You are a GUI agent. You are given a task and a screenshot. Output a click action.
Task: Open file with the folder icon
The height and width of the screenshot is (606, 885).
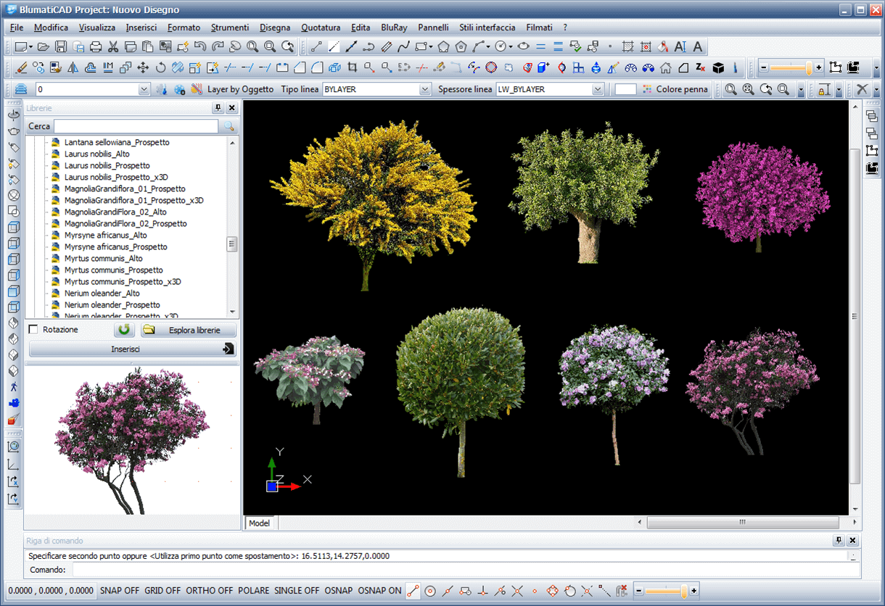click(x=44, y=47)
